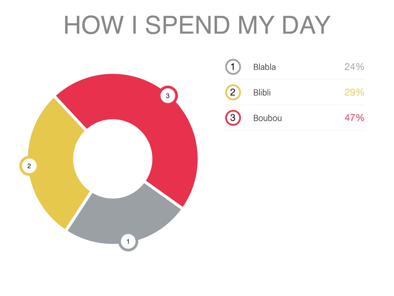Click marker 1 on the donut chart

[x=128, y=242]
